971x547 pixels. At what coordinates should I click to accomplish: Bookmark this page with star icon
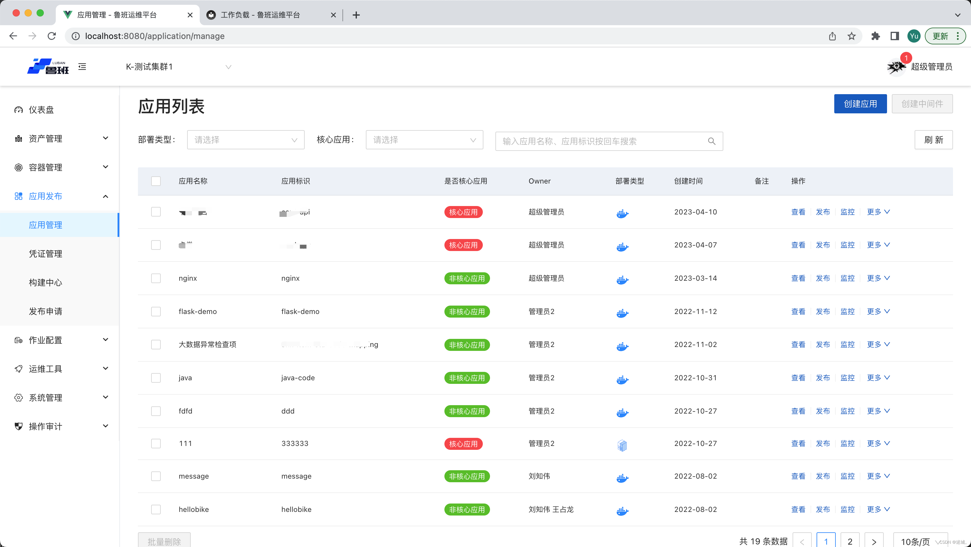click(x=852, y=36)
